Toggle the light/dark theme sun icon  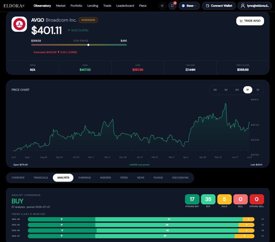162,6
